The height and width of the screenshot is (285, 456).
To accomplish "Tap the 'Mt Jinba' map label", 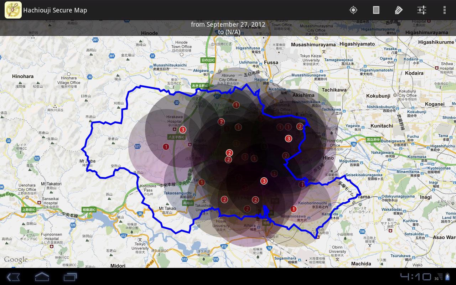I will tap(87, 161).
